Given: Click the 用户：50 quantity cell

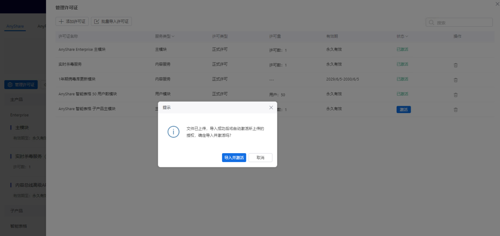Looking at the screenshot, I should pos(277,95).
